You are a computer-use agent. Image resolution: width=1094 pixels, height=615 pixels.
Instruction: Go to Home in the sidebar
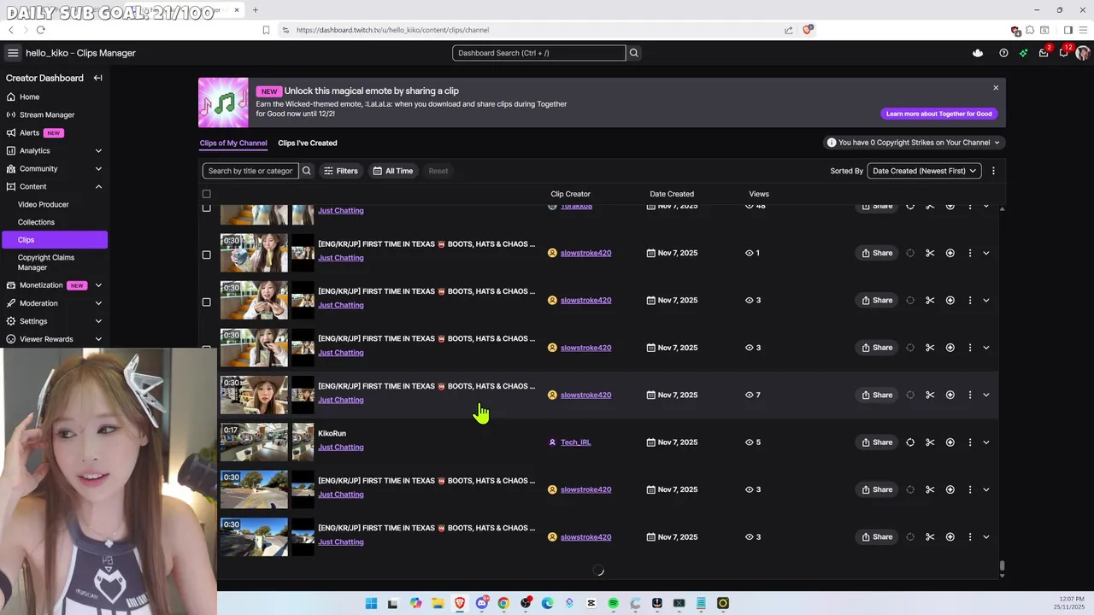29,97
